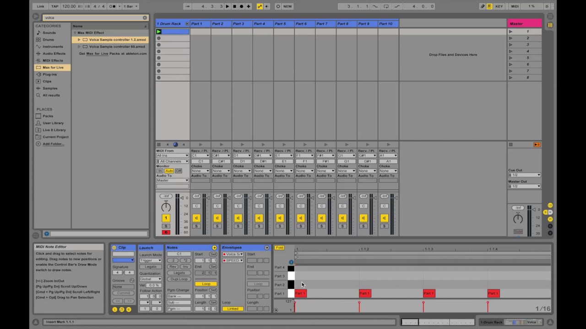Toggle the piano roll preview headphone icon
This screenshot has width=586, height=329.
[x=291, y=262]
